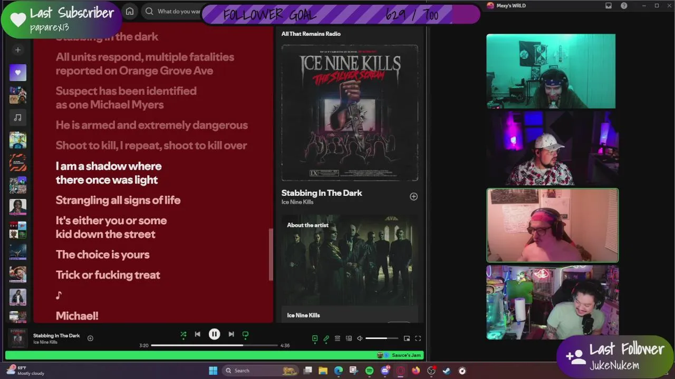Screen dimensions: 675x379
Task: Jump to lyric 'Shoot to kill, I repeat'
Action: coord(151,146)
